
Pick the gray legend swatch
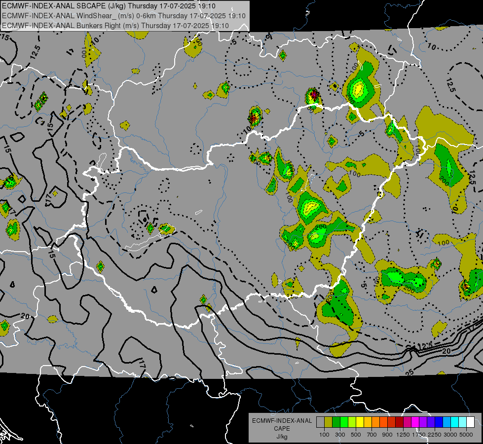click(320, 422)
